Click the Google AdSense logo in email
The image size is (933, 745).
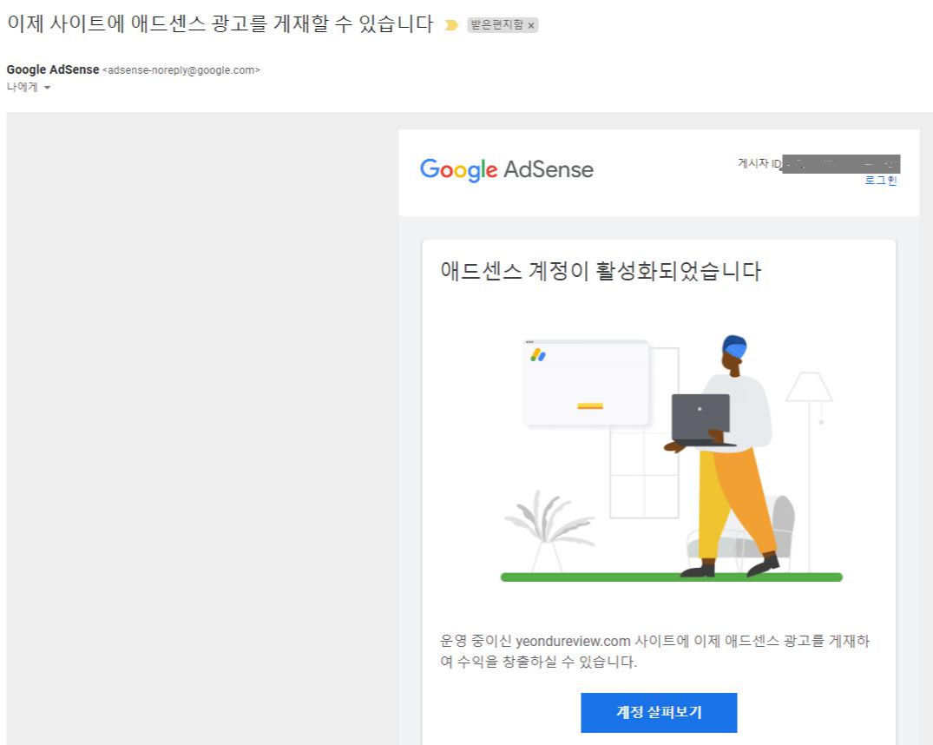(x=507, y=169)
